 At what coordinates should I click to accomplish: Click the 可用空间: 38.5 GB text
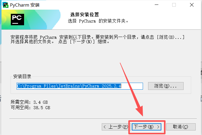click(x=30, y=107)
